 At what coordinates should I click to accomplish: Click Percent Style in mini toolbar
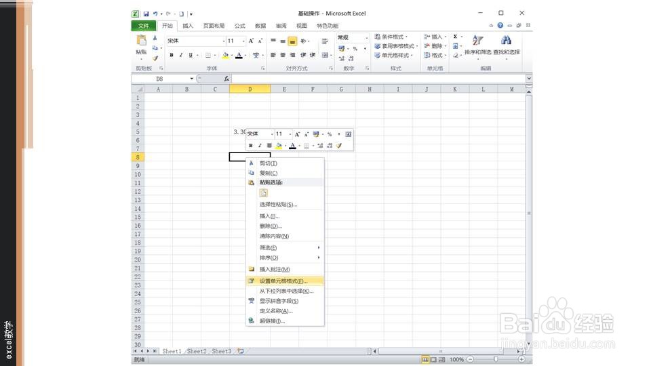coord(330,134)
